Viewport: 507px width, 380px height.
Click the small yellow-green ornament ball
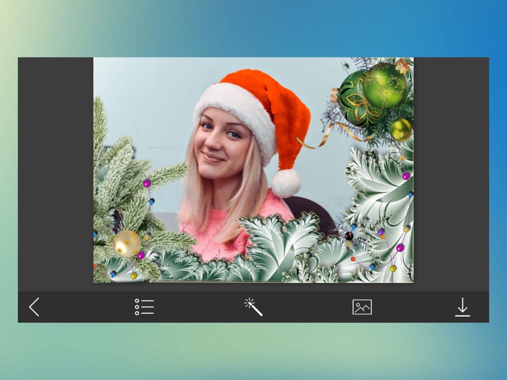tap(401, 130)
